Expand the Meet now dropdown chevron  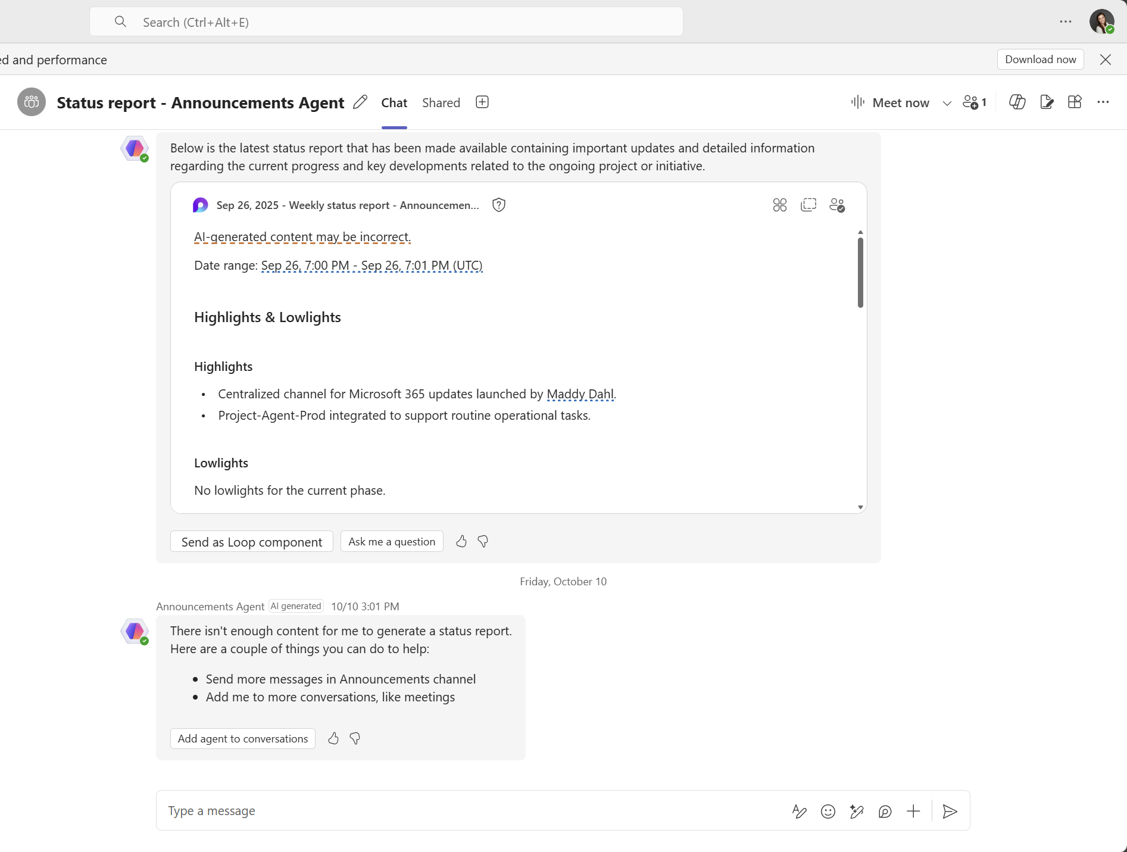click(947, 103)
